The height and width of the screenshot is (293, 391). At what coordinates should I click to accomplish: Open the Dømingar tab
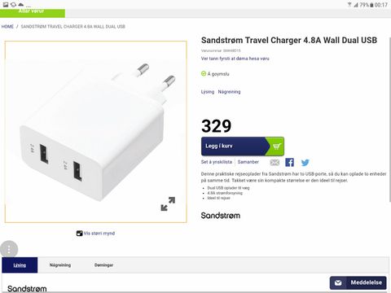click(103, 265)
